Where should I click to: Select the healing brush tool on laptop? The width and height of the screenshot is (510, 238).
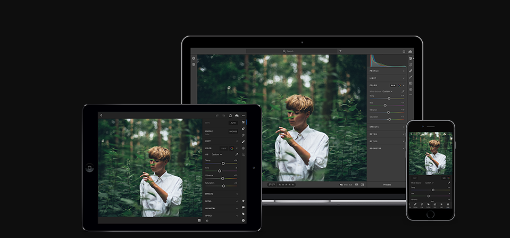[x=411, y=70]
